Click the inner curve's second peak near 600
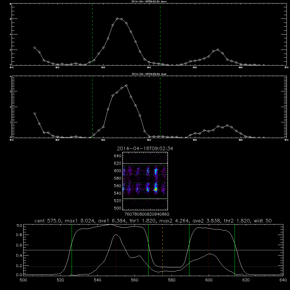The width and height of the screenshot is (290, 290). point(209,254)
